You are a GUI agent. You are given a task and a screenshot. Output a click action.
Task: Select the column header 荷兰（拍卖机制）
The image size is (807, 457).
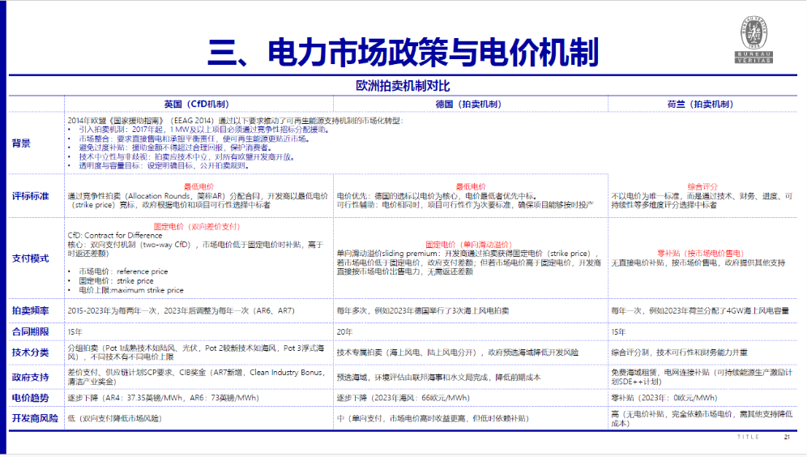pos(701,104)
